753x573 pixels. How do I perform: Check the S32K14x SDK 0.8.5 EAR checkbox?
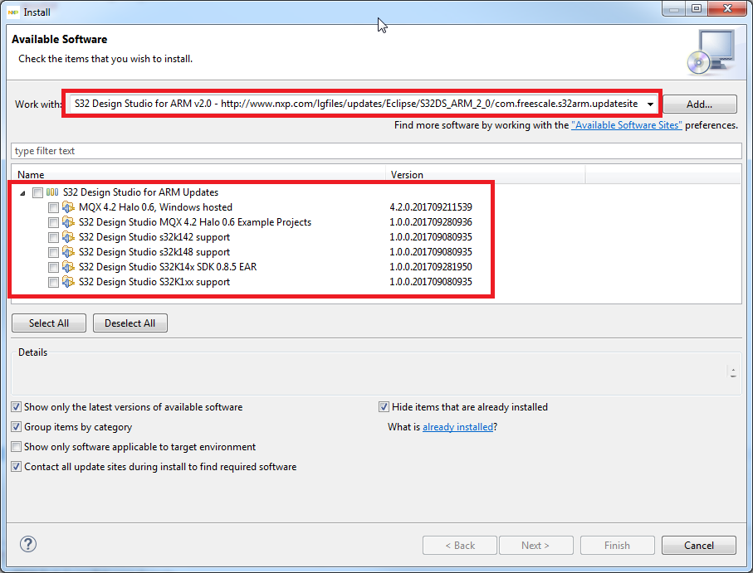(53, 267)
